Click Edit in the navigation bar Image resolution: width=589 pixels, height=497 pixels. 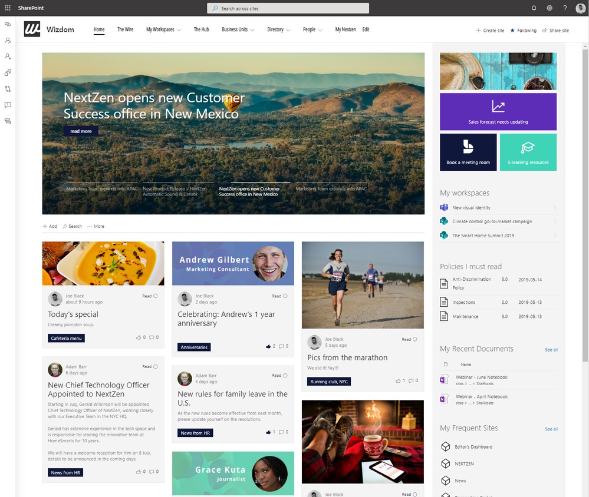click(366, 29)
